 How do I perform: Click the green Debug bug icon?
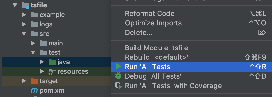(x=118, y=76)
